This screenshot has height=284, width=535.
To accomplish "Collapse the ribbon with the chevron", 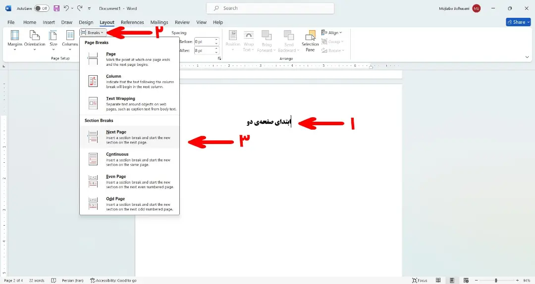I will [x=527, y=57].
